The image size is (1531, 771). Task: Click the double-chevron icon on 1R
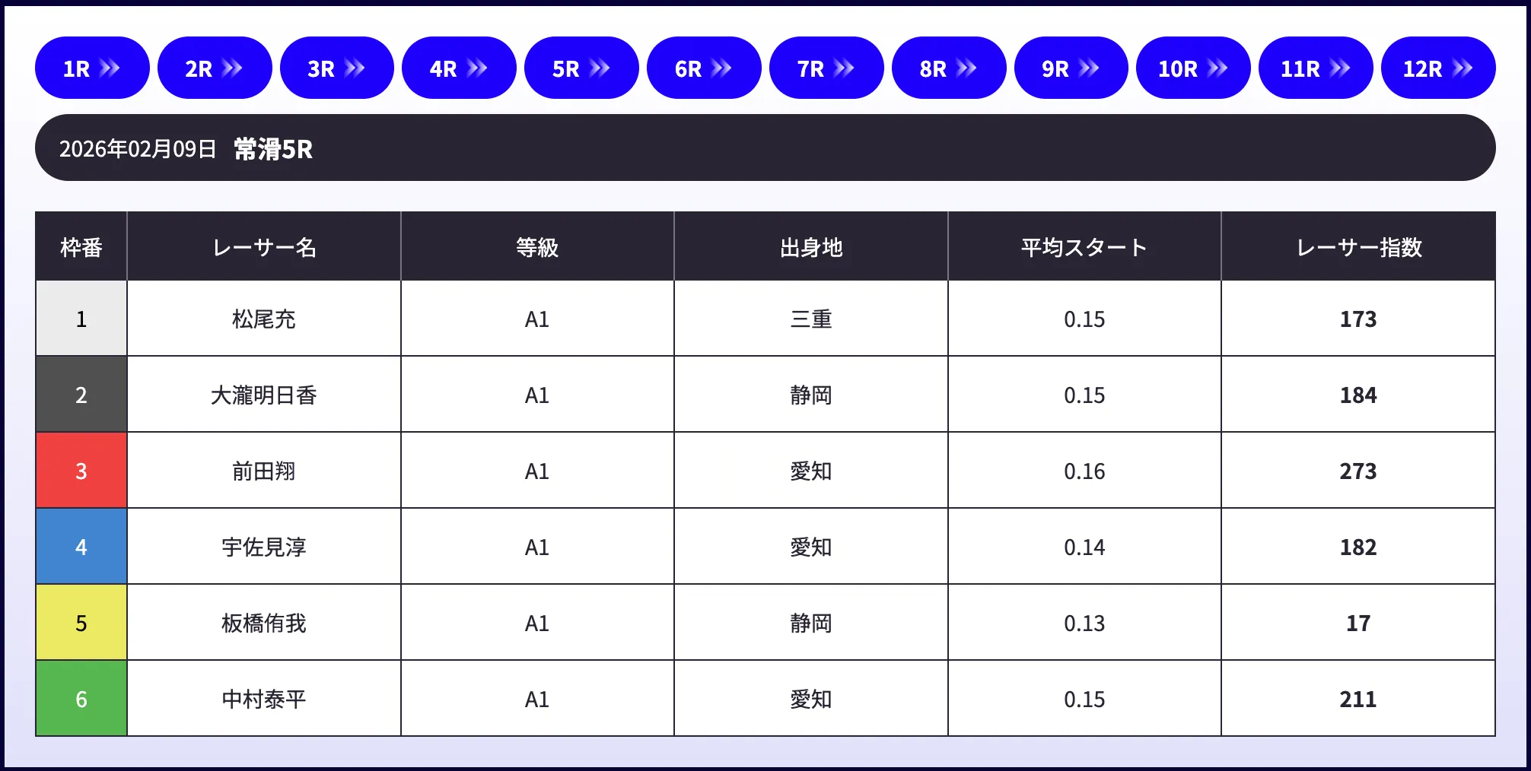110,68
